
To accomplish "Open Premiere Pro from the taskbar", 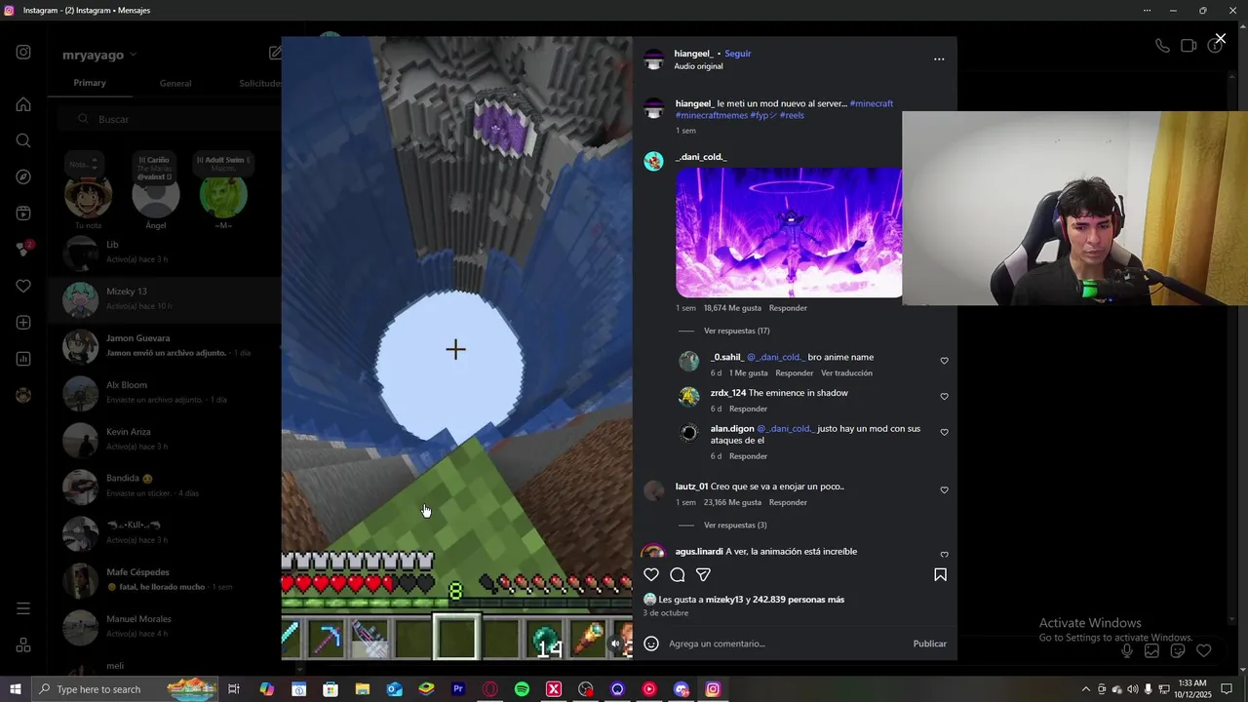I will click(458, 689).
